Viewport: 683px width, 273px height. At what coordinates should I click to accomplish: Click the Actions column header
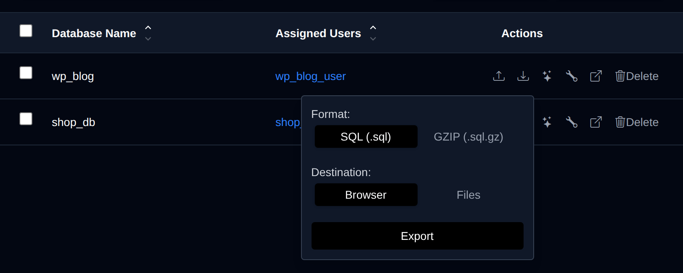522,33
